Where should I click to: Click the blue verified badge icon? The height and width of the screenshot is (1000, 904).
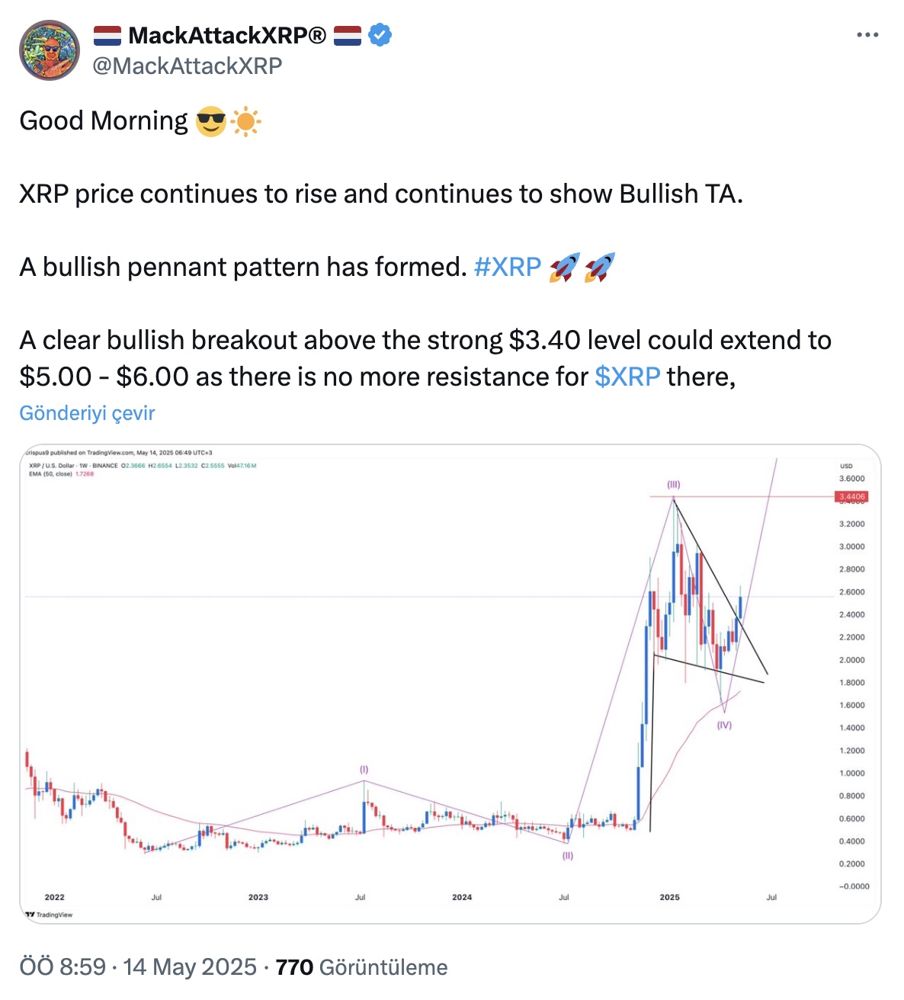point(380,35)
